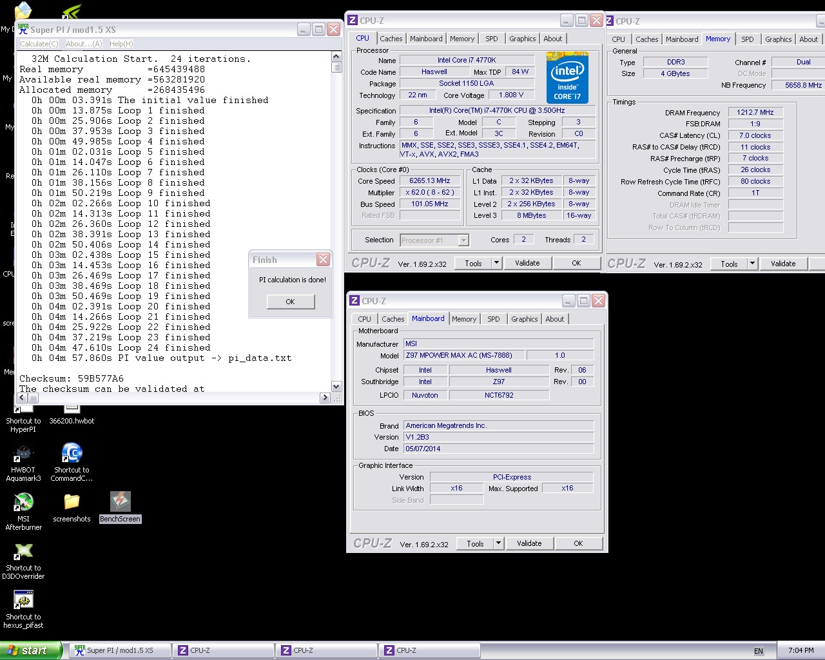Viewport: 825px width, 660px height.
Task: Confirm OK in the Finish dialog
Action: pyautogui.click(x=290, y=302)
